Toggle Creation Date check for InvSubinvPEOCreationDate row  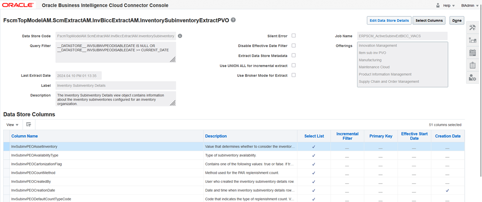click(448, 190)
